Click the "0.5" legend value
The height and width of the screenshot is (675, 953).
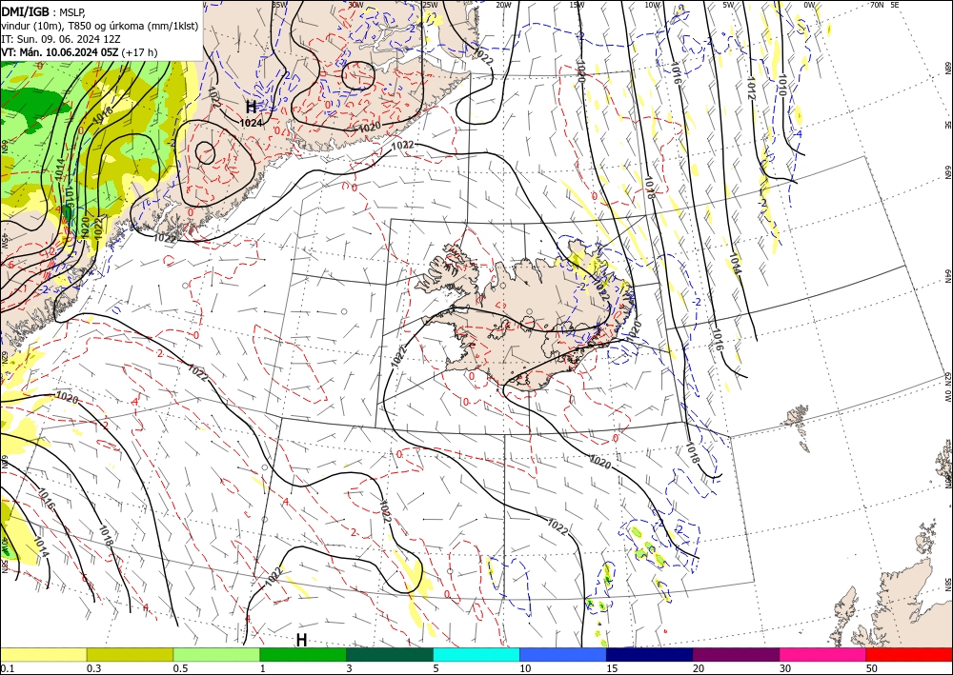pyautogui.click(x=179, y=668)
